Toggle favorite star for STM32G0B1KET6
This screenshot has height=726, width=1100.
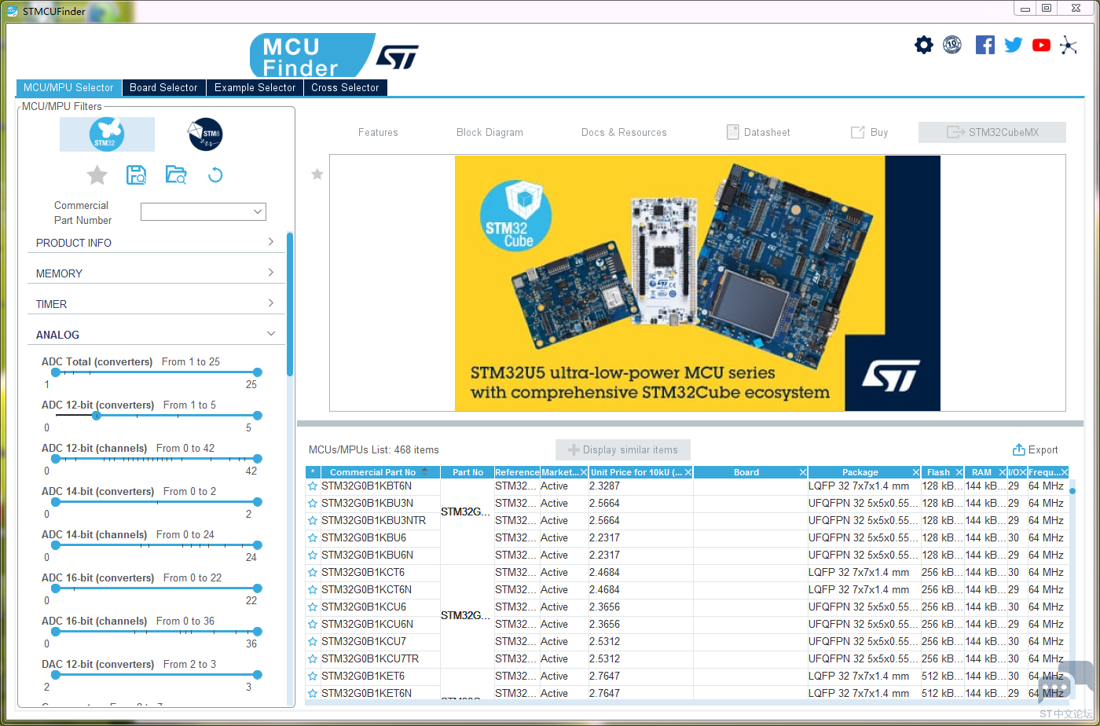[313, 676]
